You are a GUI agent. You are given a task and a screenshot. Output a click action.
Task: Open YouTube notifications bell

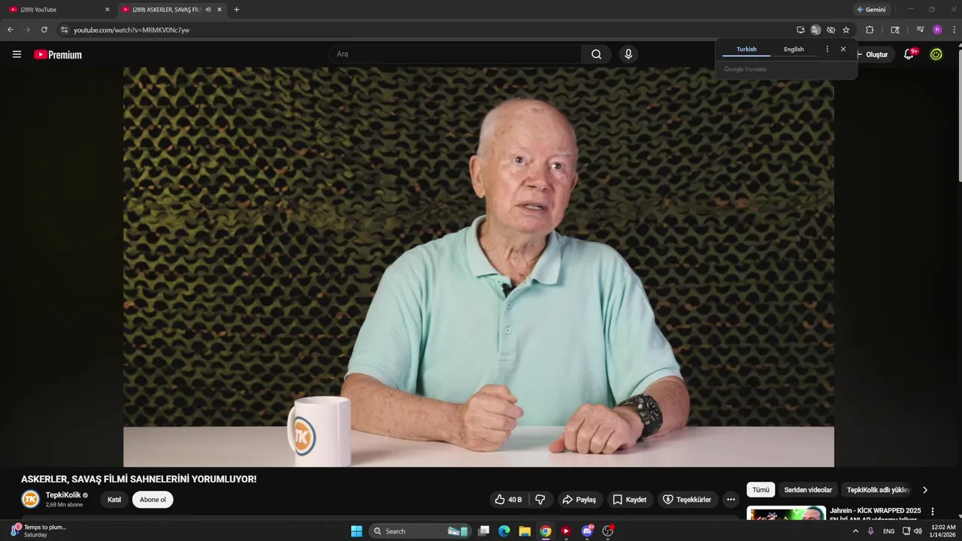click(909, 54)
